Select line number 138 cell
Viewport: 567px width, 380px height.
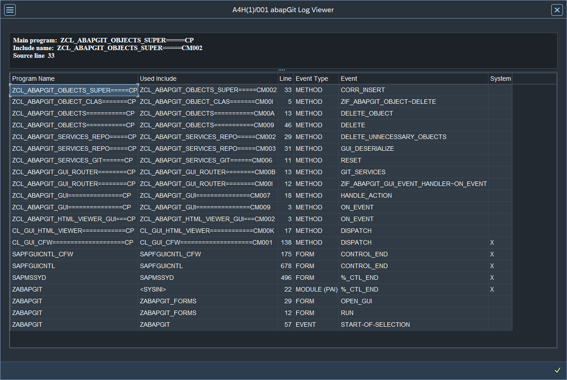[286, 242]
